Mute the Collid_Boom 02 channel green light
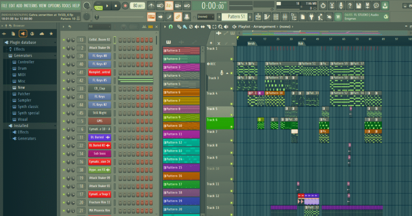 click(64, 40)
